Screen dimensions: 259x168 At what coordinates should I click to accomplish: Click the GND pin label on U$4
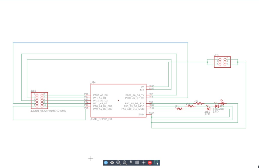[x=141, y=114]
